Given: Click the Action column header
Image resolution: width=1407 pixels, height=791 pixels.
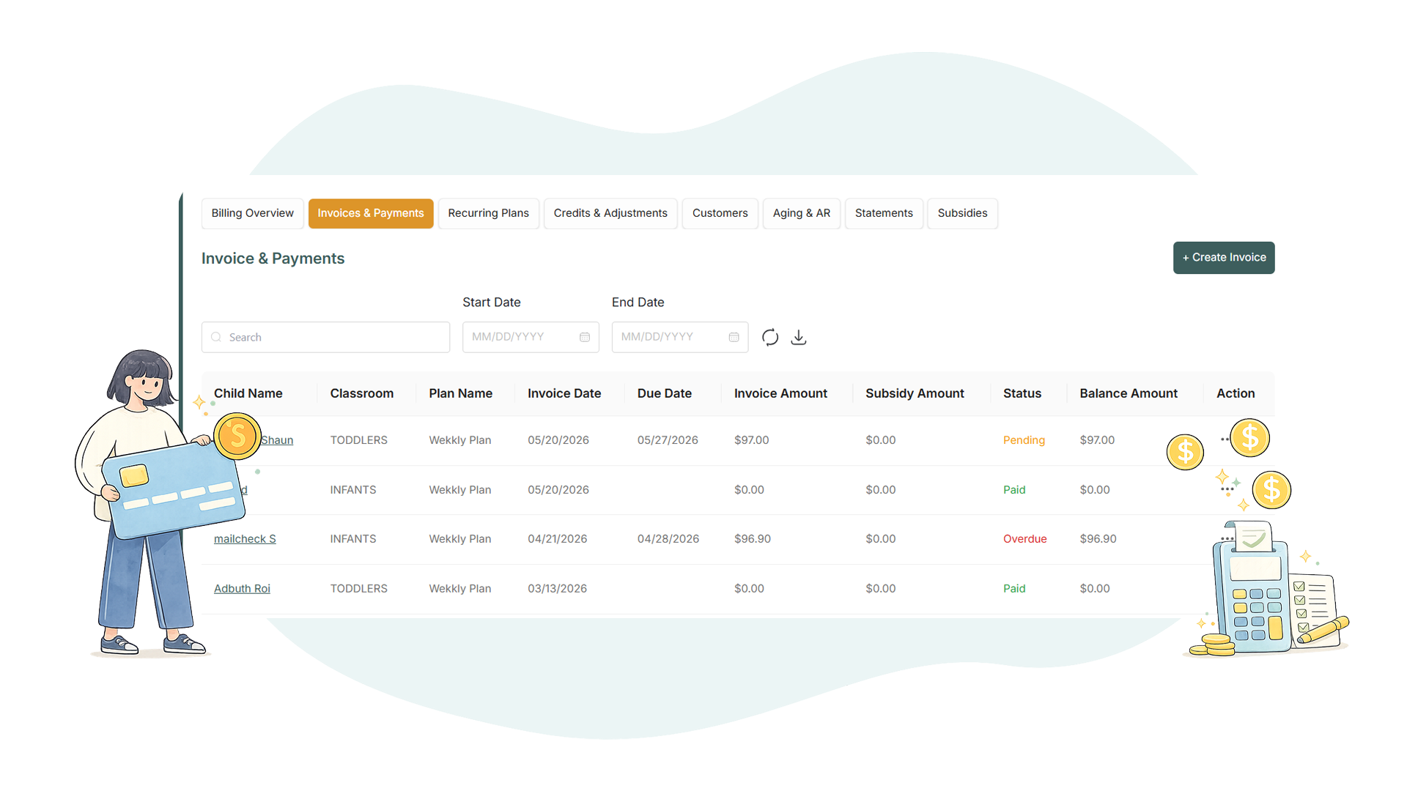Looking at the screenshot, I should pos(1236,393).
